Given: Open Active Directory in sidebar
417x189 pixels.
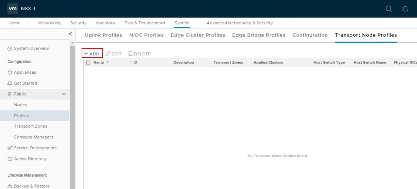Looking at the screenshot, I should tap(30, 159).
